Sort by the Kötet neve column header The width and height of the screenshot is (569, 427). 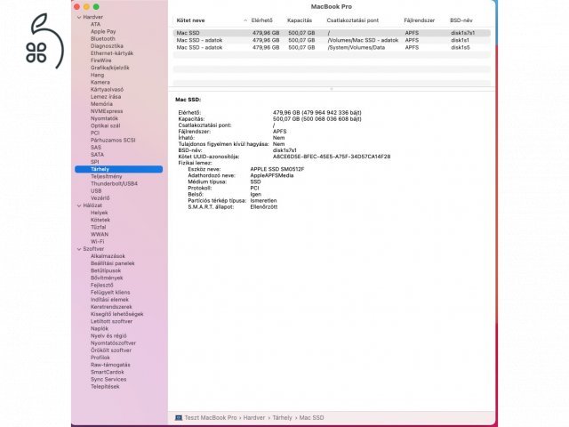(x=190, y=20)
